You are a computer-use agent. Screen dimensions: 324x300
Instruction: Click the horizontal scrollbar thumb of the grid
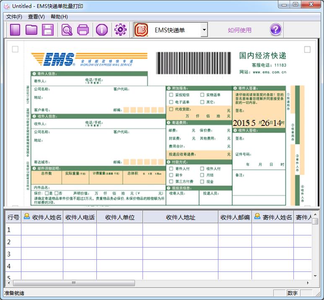point(74,283)
